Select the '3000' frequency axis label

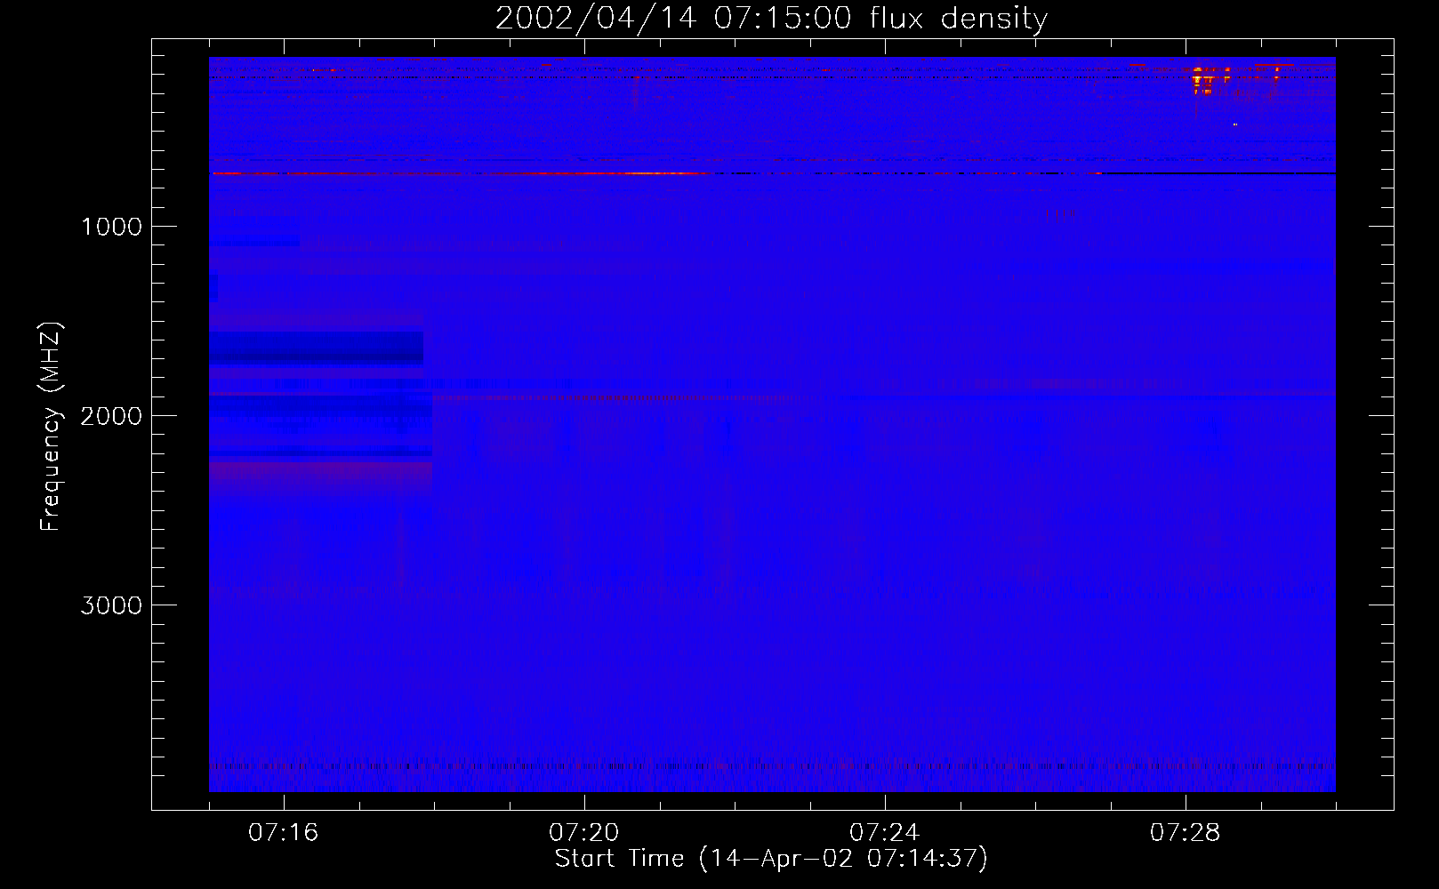(x=111, y=605)
